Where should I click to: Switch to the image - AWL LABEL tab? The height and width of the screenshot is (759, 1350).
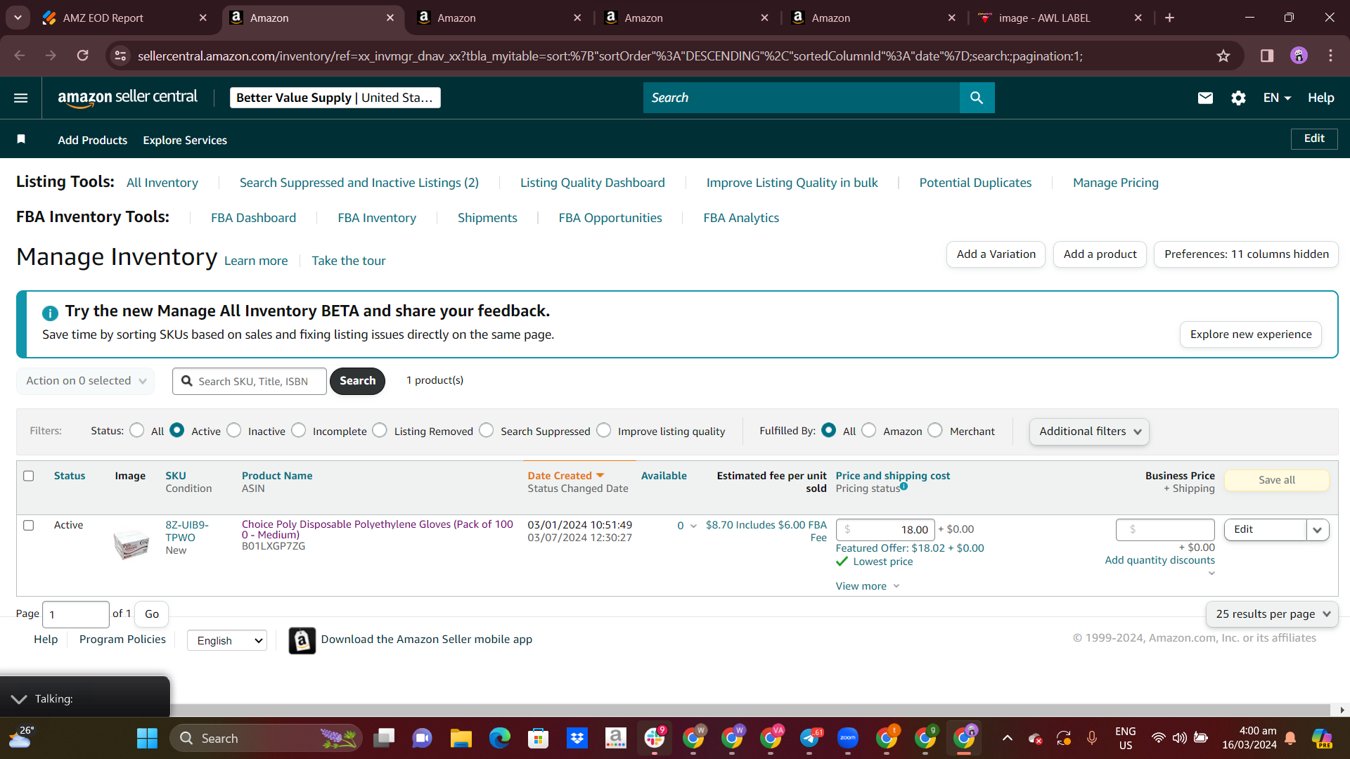(1061, 18)
